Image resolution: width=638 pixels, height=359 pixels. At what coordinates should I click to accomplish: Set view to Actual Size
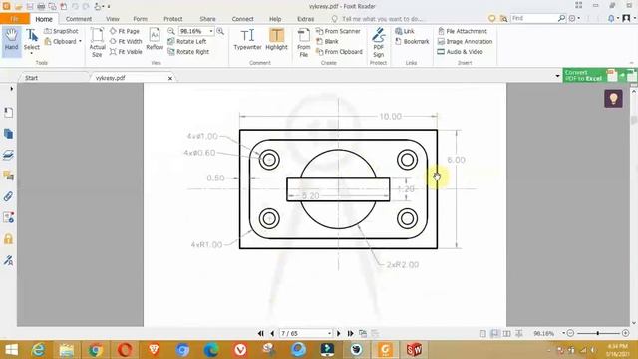(x=97, y=42)
